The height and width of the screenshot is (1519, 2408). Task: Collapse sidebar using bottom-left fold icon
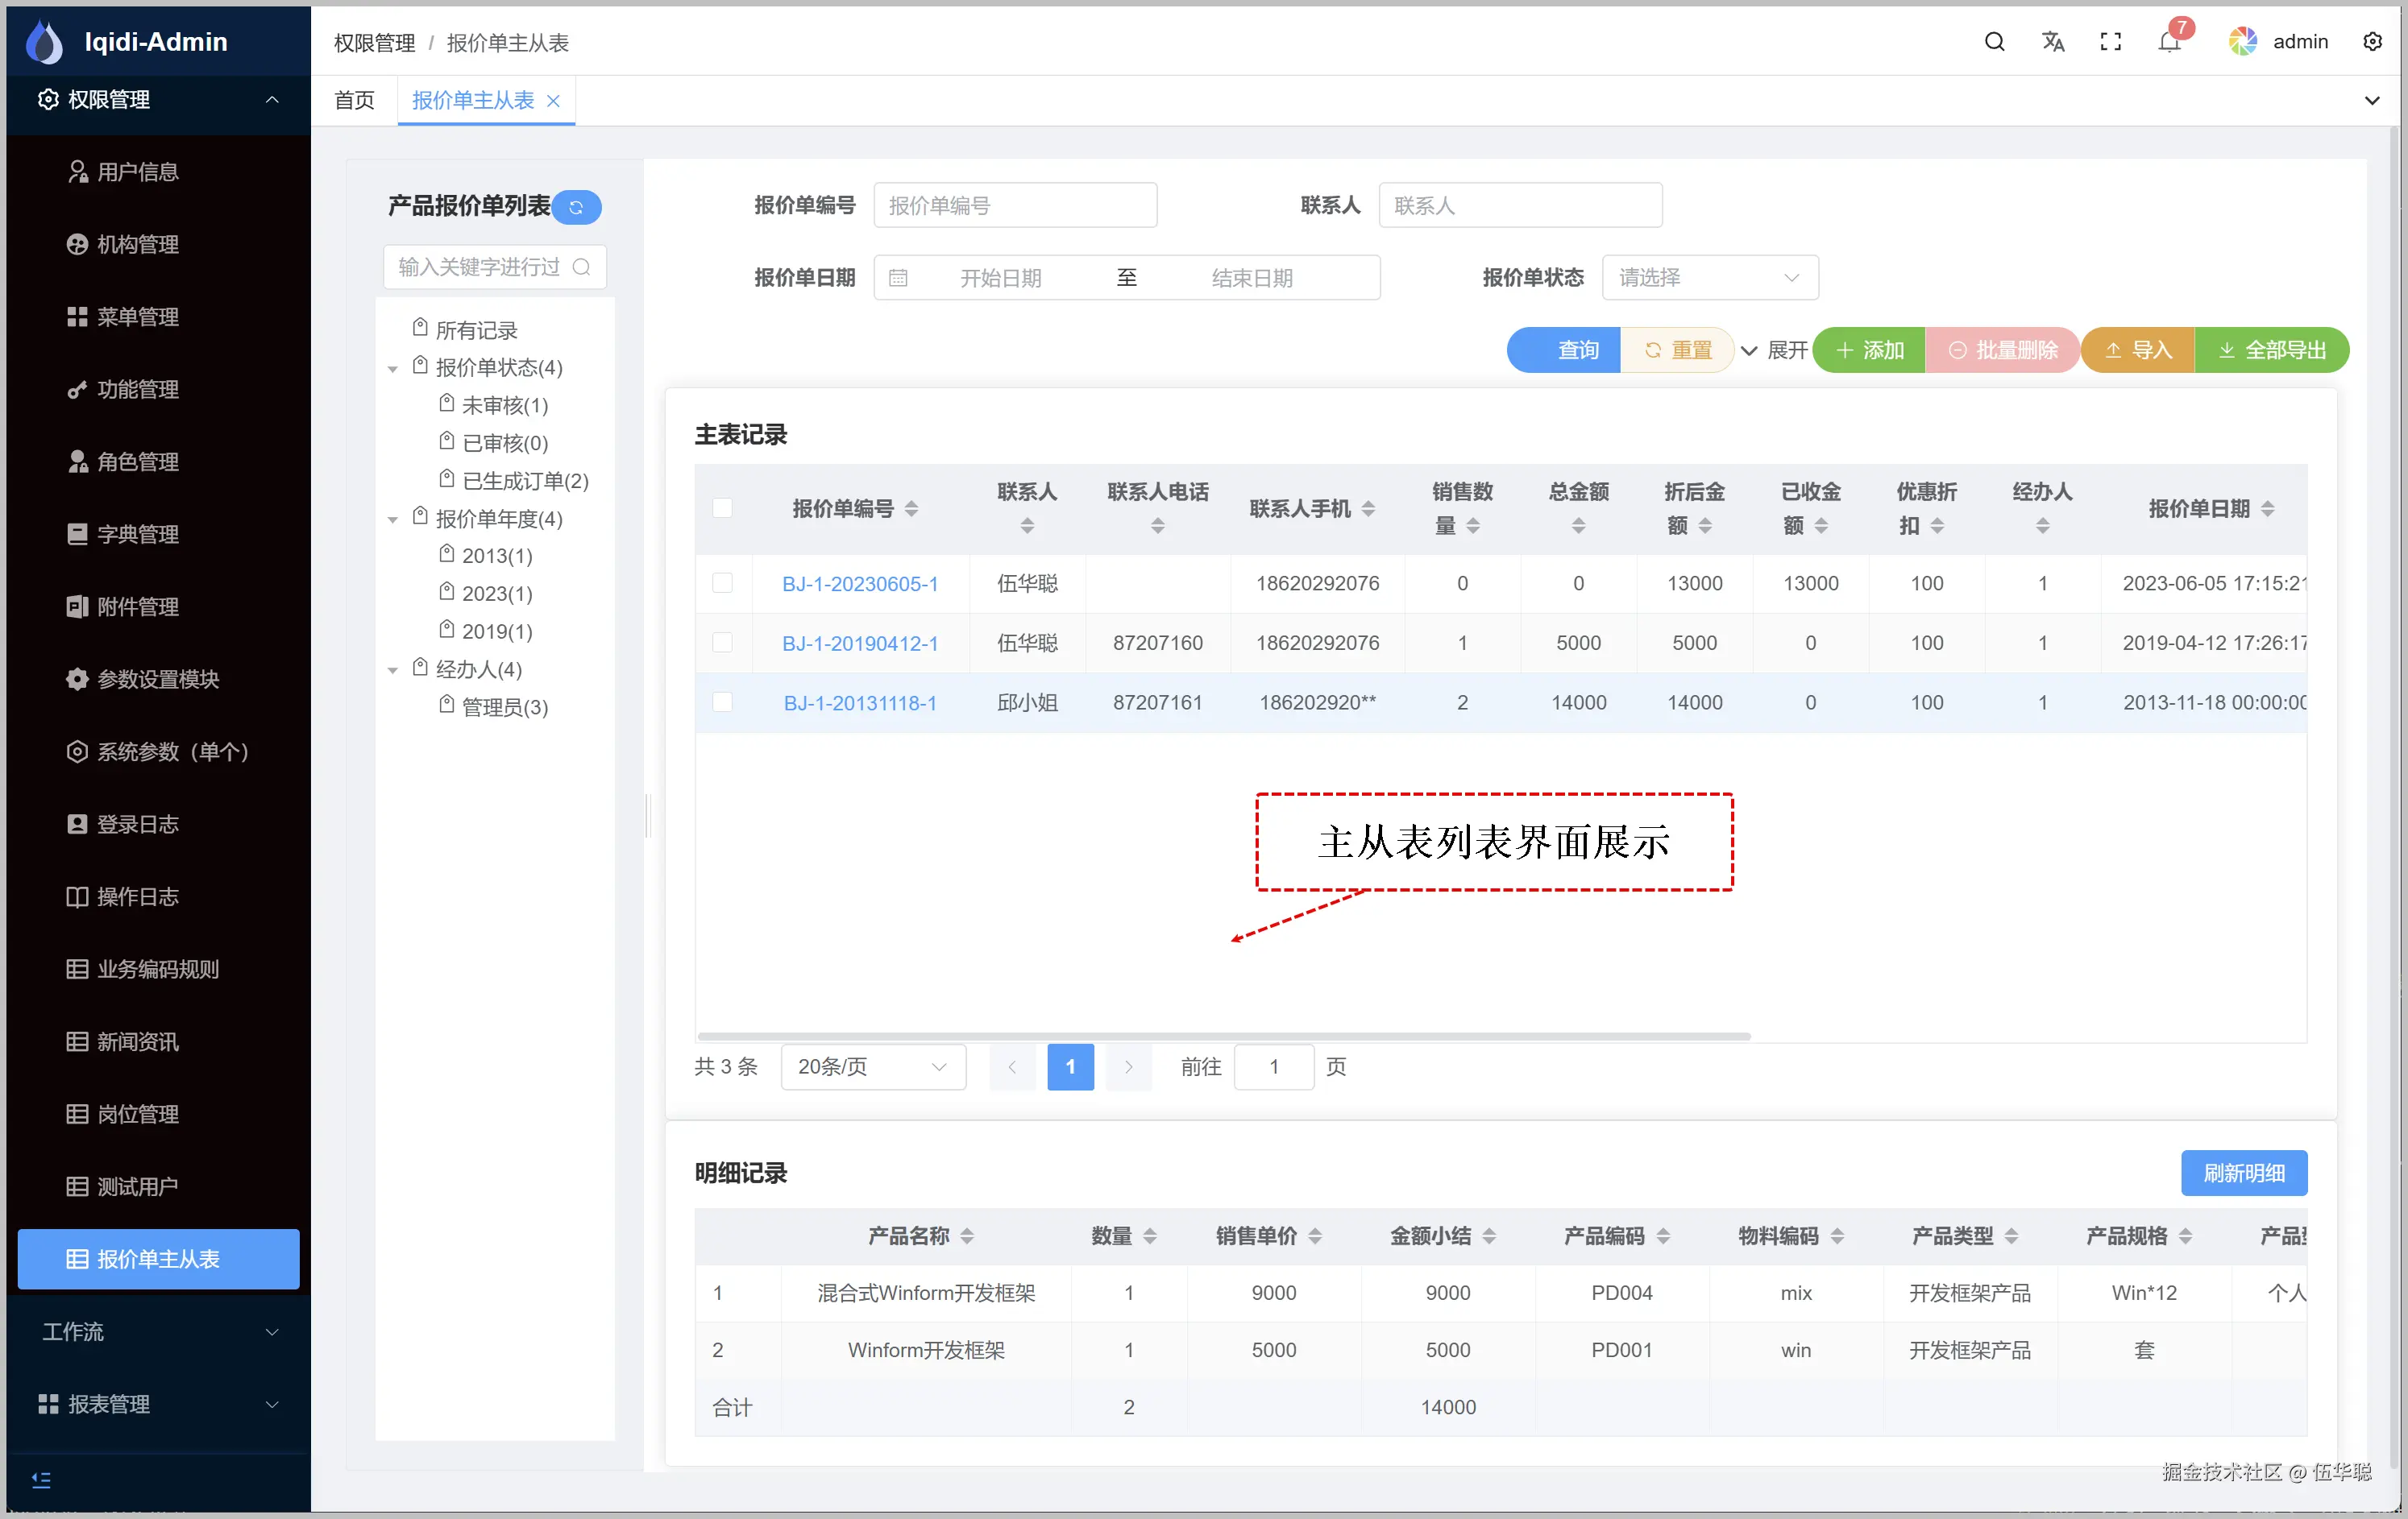tap(41, 1480)
